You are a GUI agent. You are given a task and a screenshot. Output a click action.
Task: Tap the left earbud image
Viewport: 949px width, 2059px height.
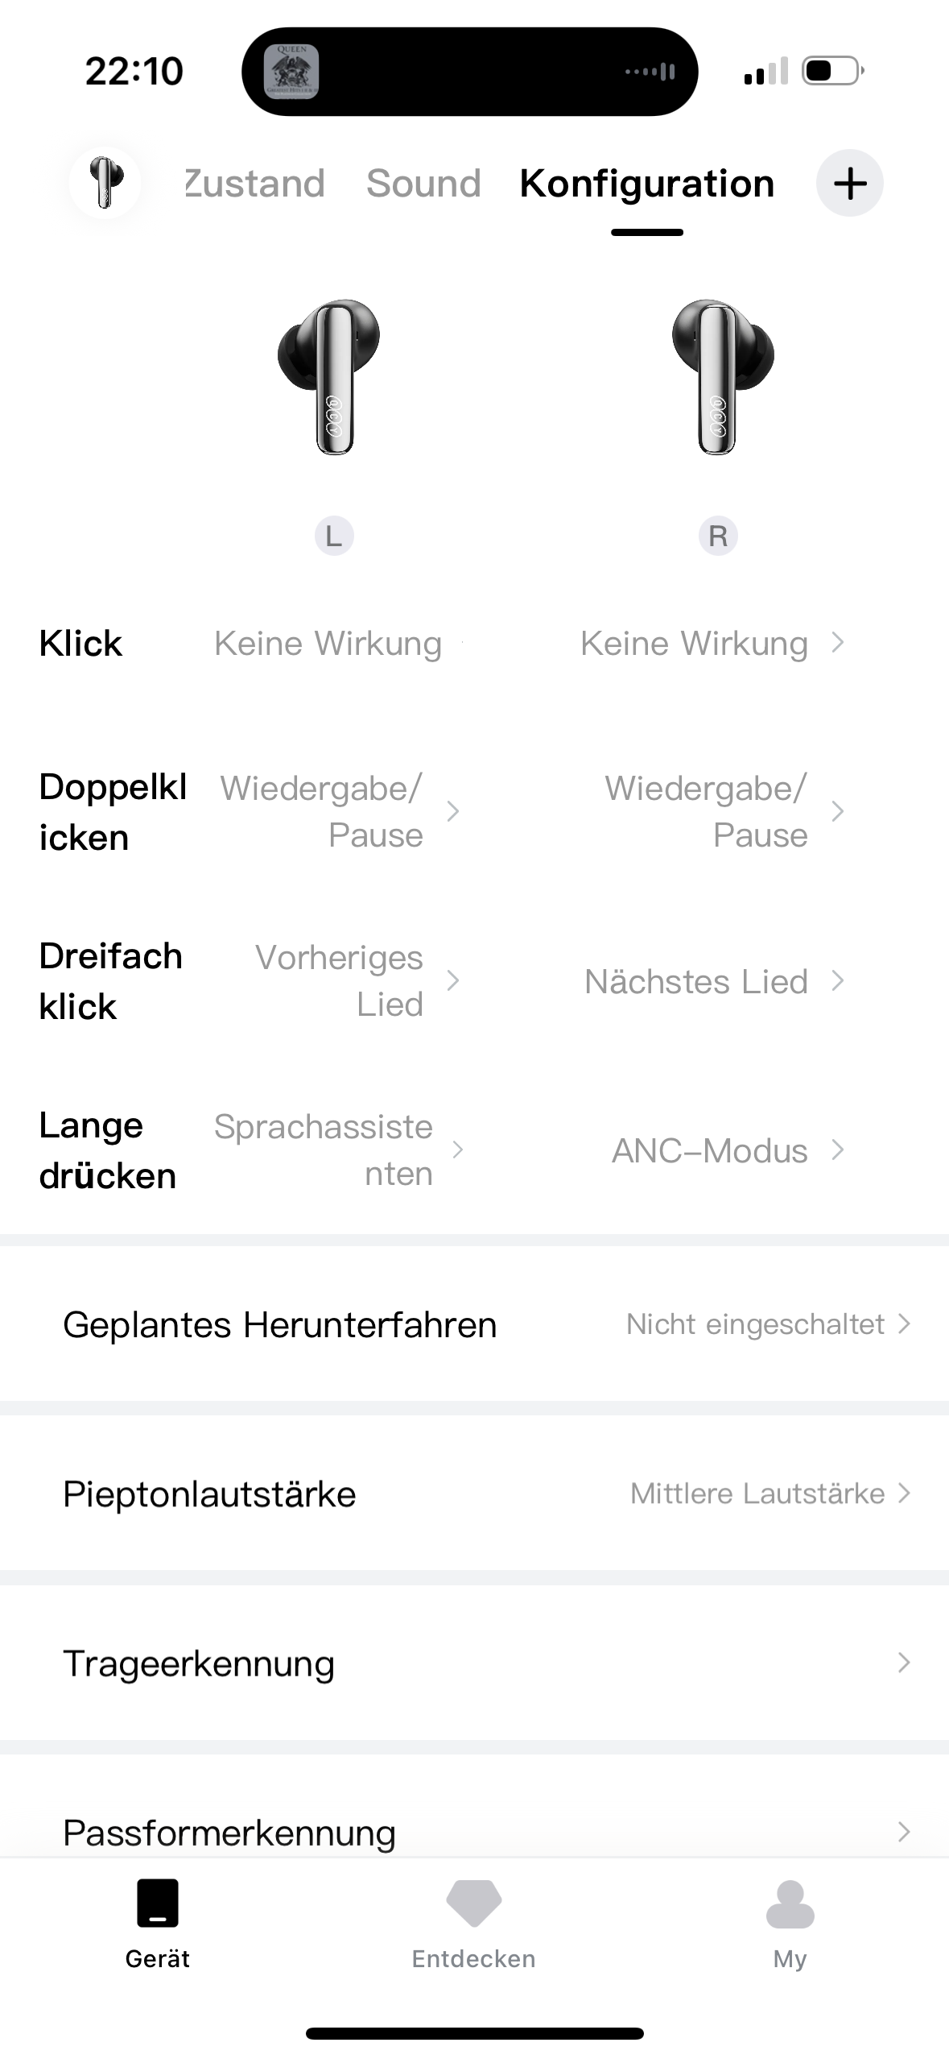[x=332, y=377]
